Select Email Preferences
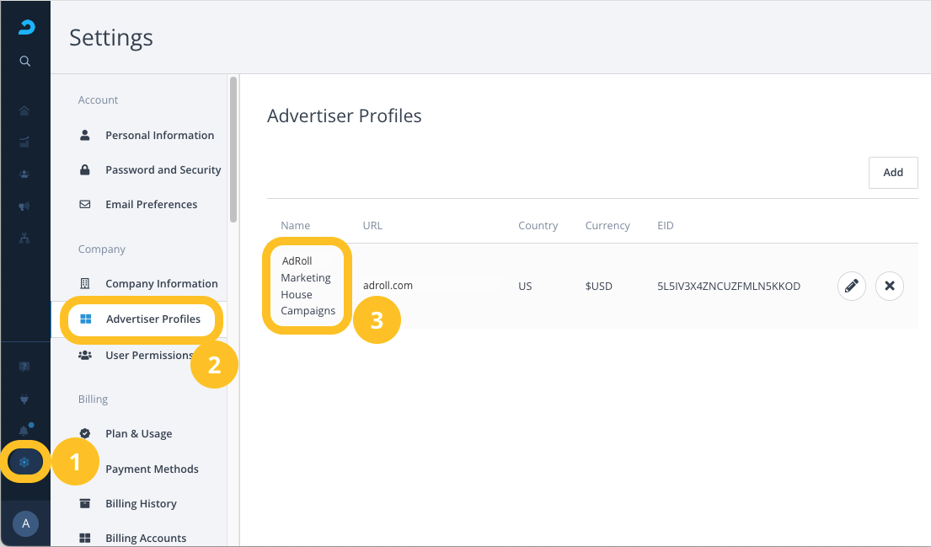Viewport: 931px width, 547px height. [151, 204]
